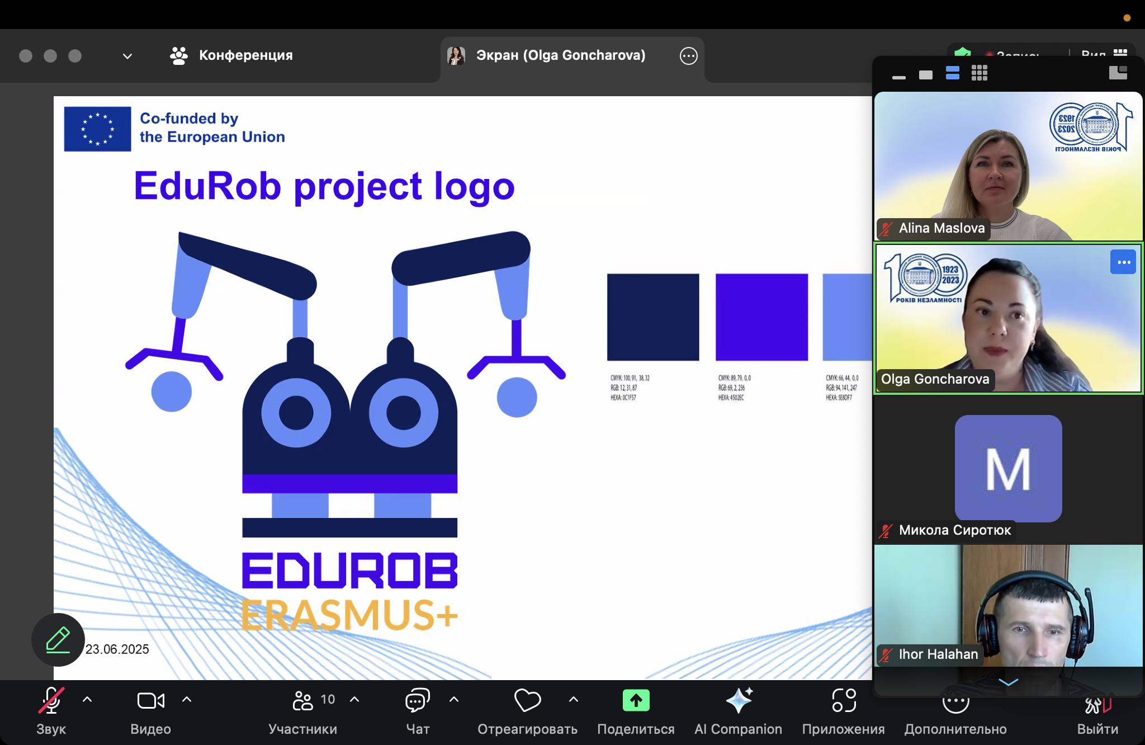
Task: Click the bright purple color square
Action: (x=761, y=317)
